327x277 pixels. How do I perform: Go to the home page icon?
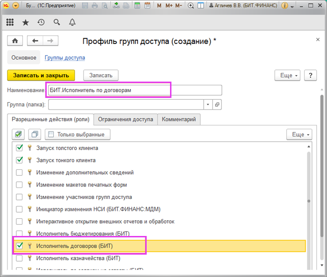(x=15, y=41)
